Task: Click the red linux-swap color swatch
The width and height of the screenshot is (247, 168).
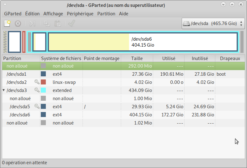Action: point(43,82)
